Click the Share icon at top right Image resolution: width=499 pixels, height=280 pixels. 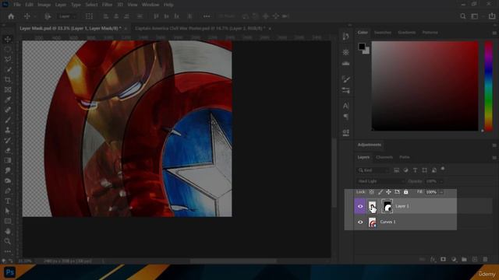[x=492, y=16]
